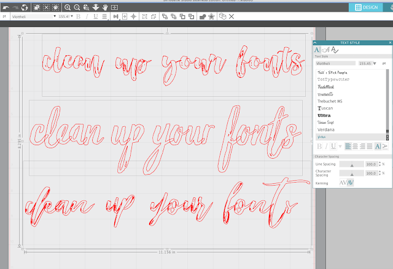Choose the TotTypewriter font

[333, 80]
